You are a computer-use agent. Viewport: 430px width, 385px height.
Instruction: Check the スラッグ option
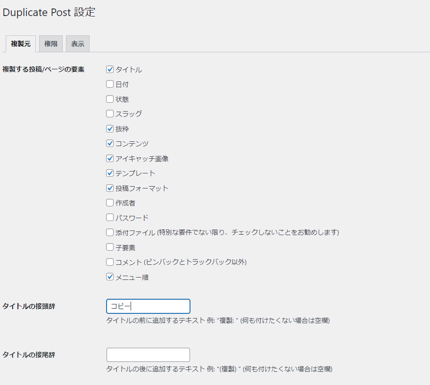(110, 114)
